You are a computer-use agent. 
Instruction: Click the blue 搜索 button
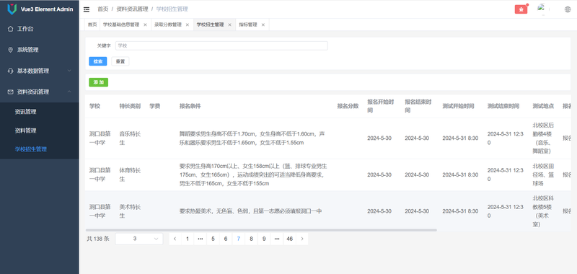point(98,61)
